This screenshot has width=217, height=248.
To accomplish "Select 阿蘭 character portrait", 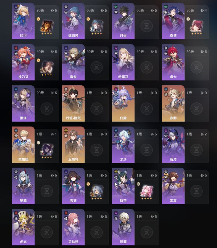I will click(x=123, y=227).
